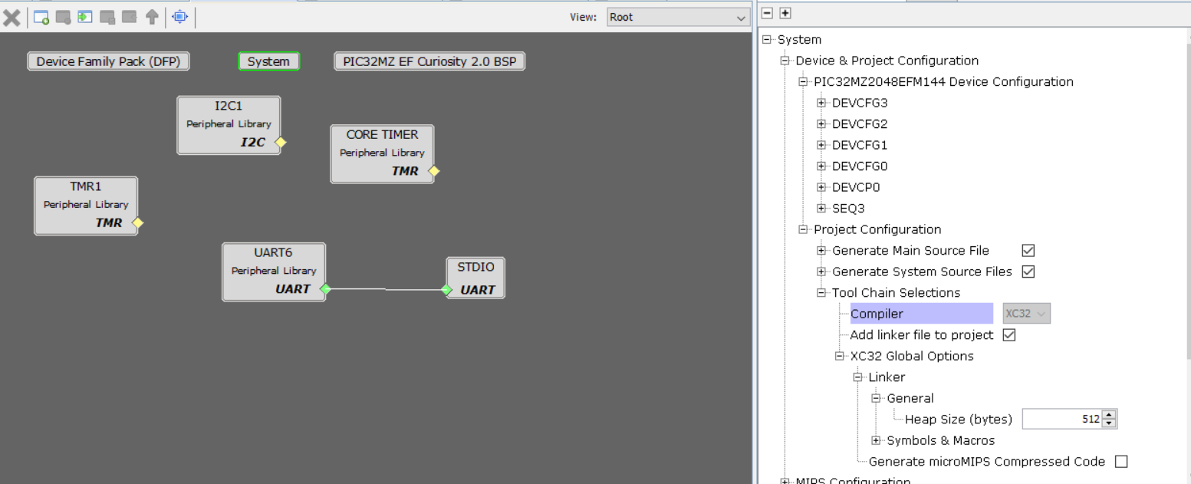1191x484 pixels.
Task: Toggle Generate Main Source File checkbox
Action: (1028, 251)
